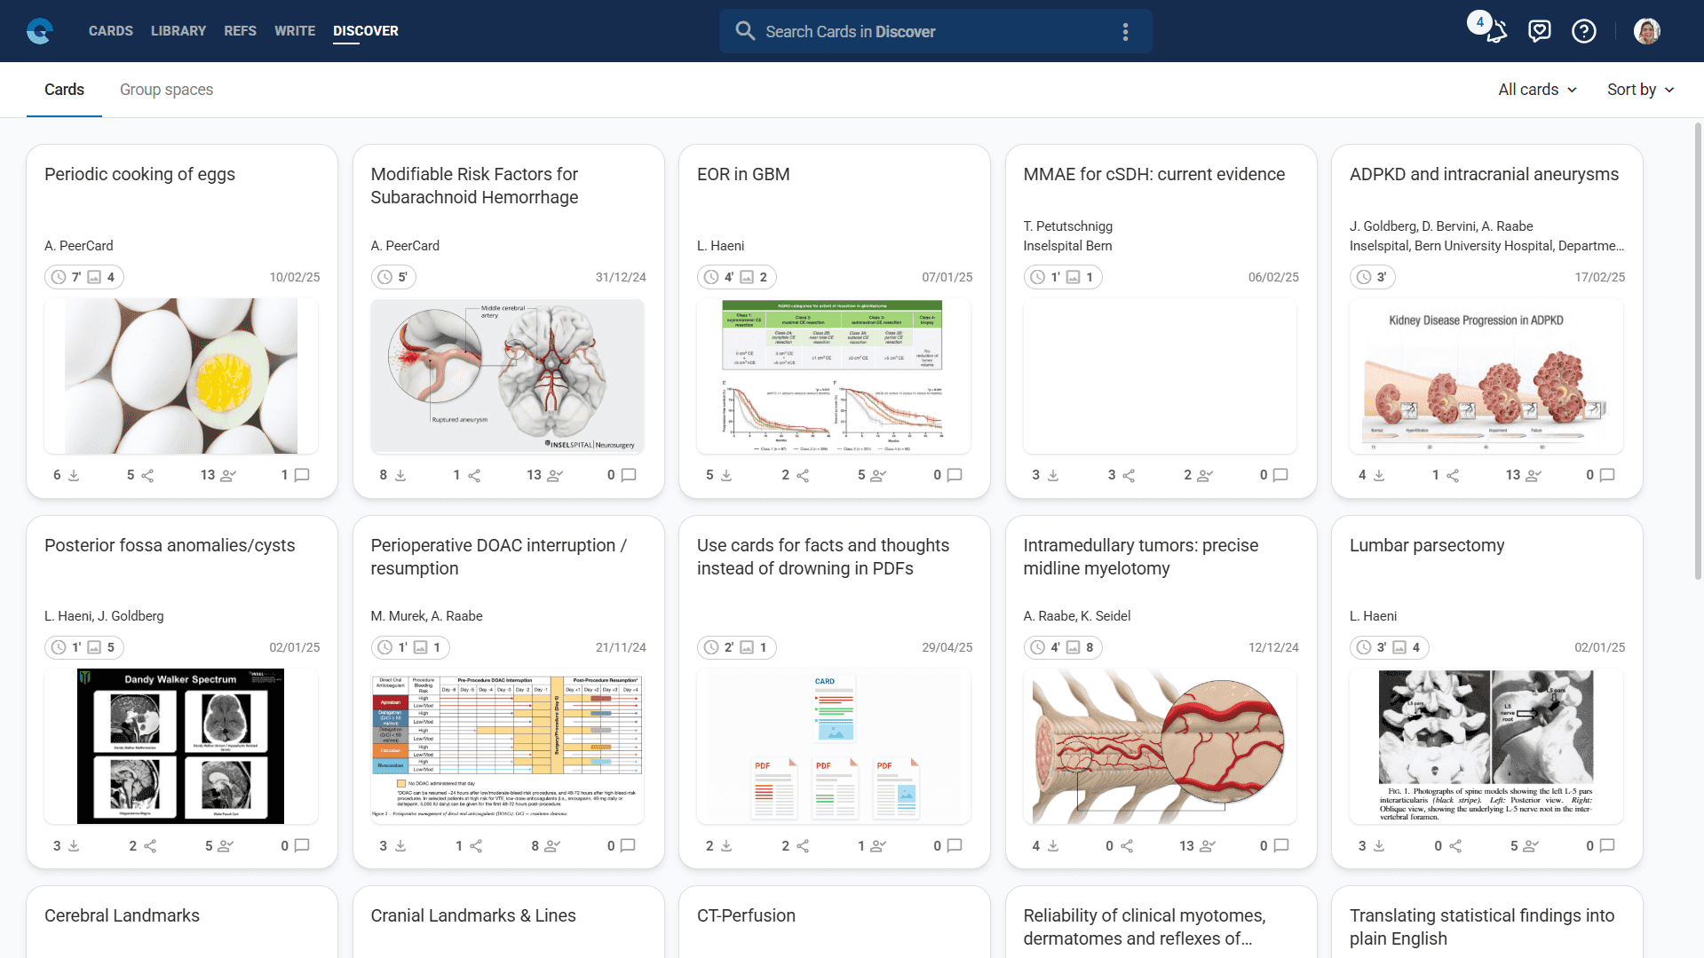Open user profile avatar menu

[1646, 31]
